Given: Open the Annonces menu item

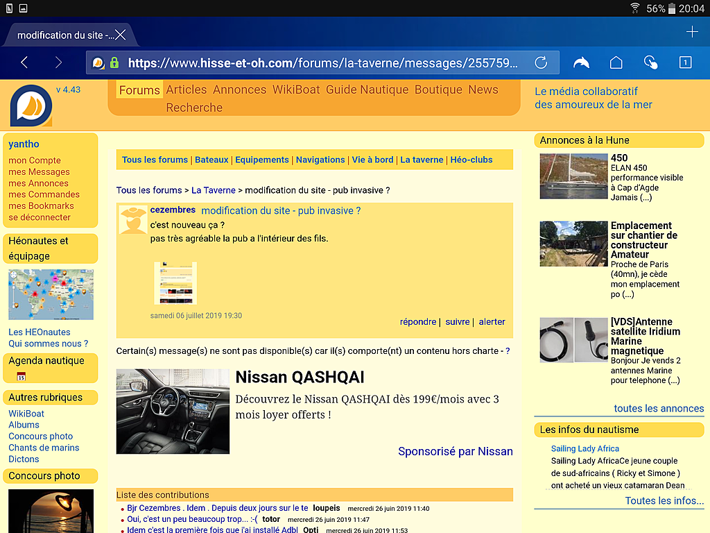Looking at the screenshot, I should tap(239, 90).
